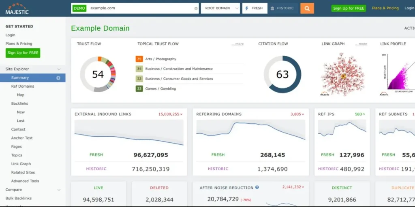Click the sidebar Sign Up for FREE button

23,53
